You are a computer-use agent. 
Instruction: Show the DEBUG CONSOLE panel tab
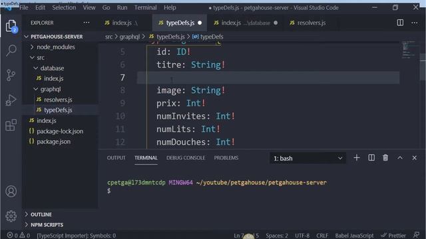[186, 158]
